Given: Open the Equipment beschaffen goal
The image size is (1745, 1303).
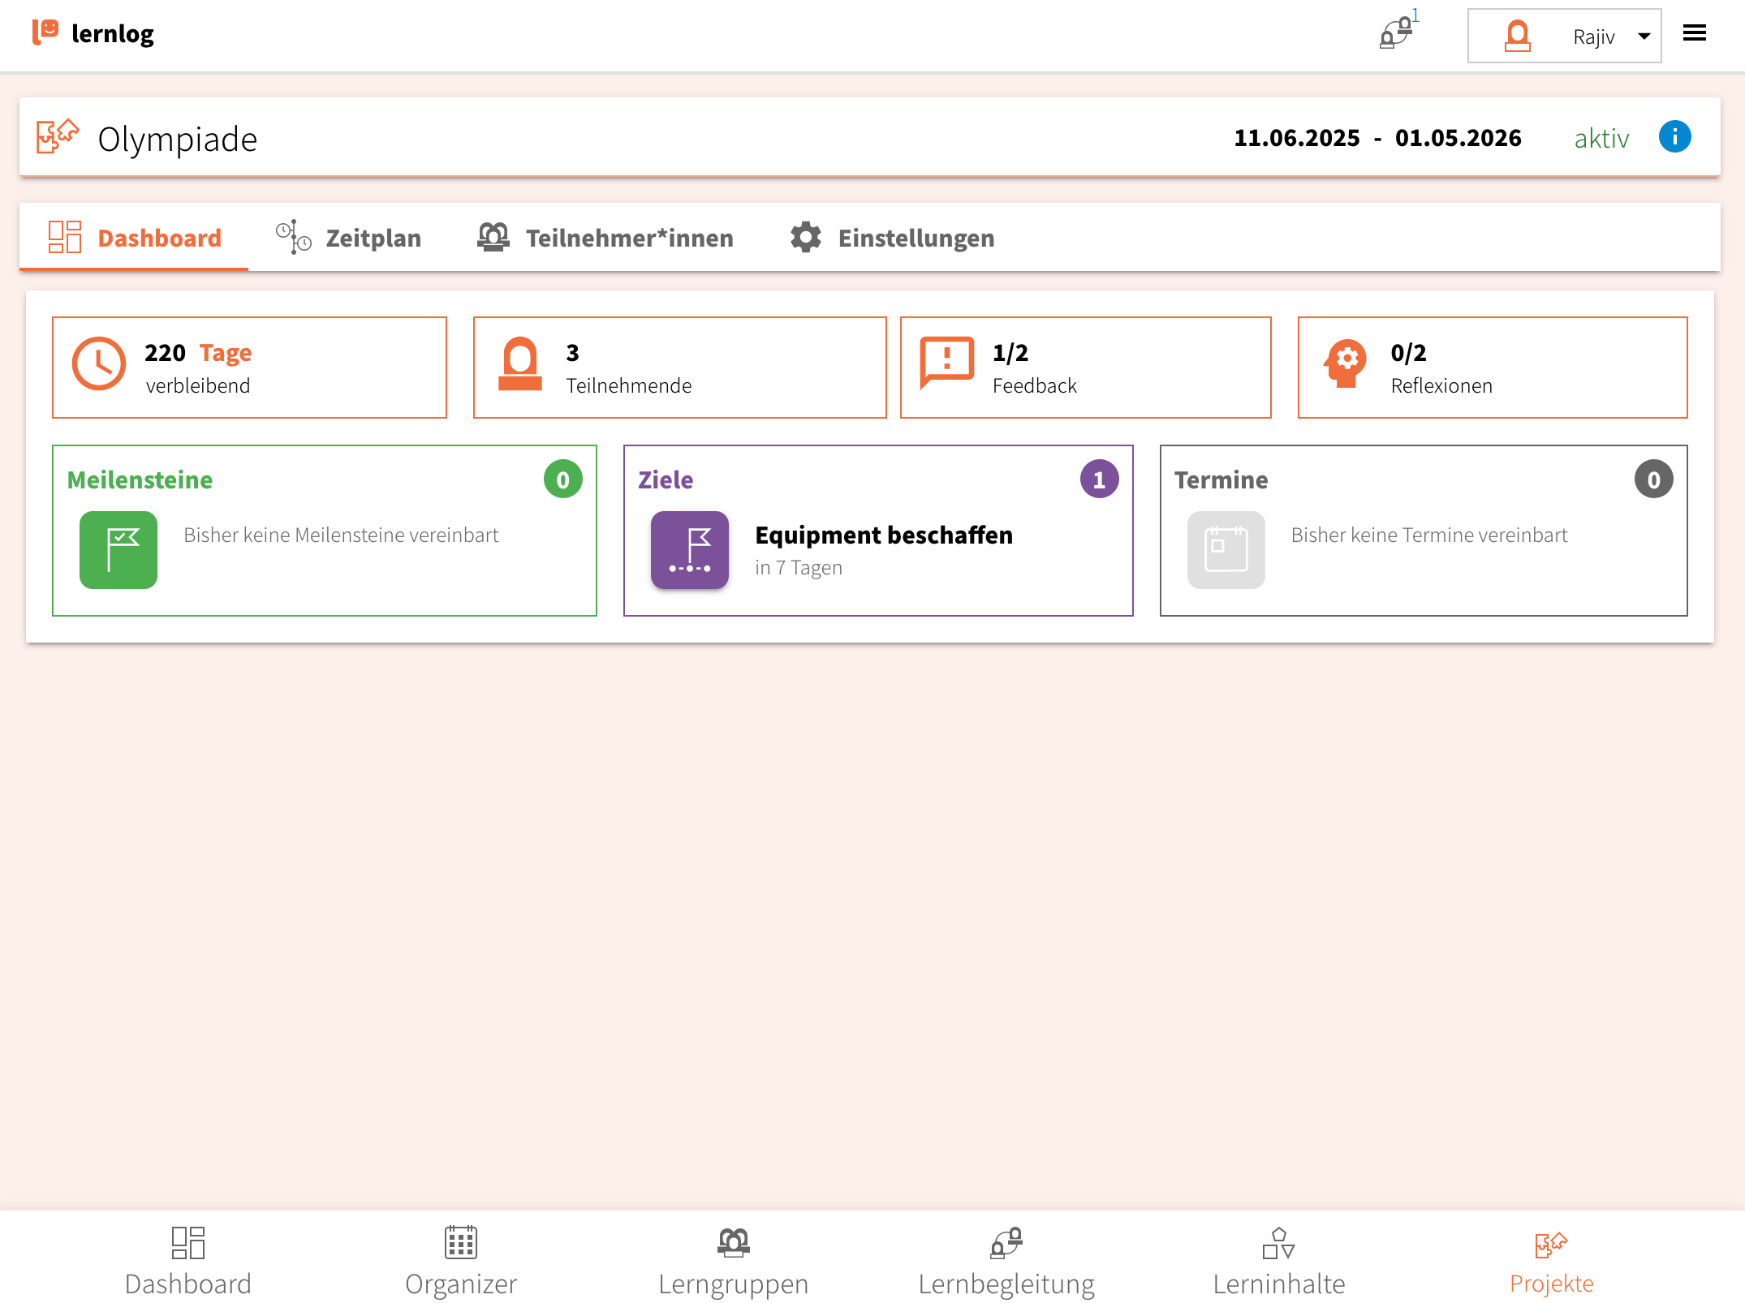Looking at the screenshot, I should pyautogui.click(x=883, y=535).
